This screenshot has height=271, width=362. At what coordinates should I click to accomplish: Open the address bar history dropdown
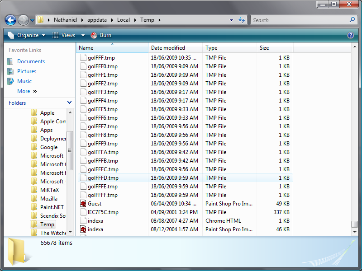pos(231,20)
